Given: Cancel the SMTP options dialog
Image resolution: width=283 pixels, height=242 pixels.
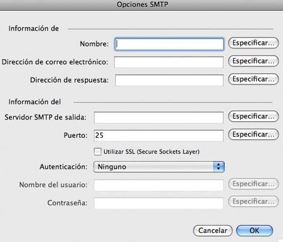Looking at the screenshot, I should click(x=213, y=231).
